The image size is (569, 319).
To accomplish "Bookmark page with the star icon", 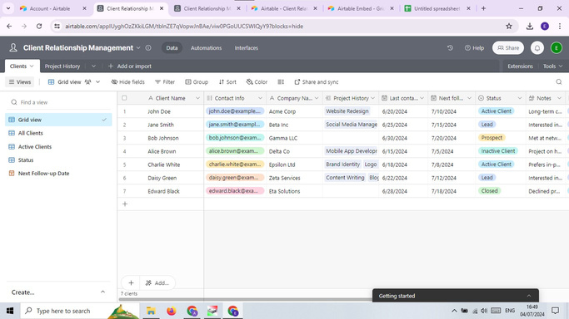I will (x=509, y=26).
